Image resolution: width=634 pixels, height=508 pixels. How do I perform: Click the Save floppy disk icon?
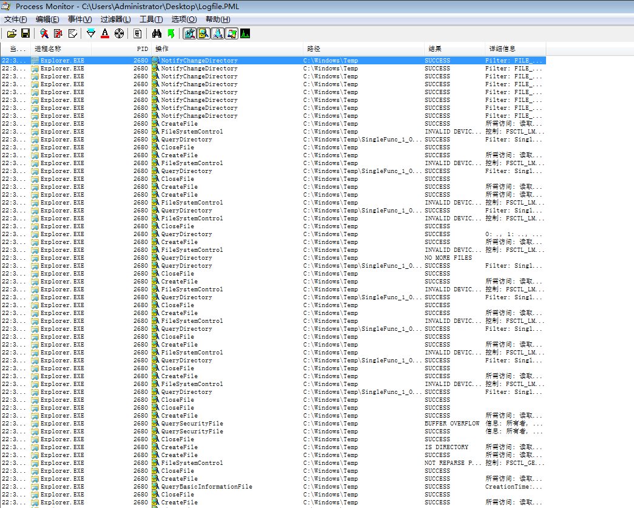25,33
